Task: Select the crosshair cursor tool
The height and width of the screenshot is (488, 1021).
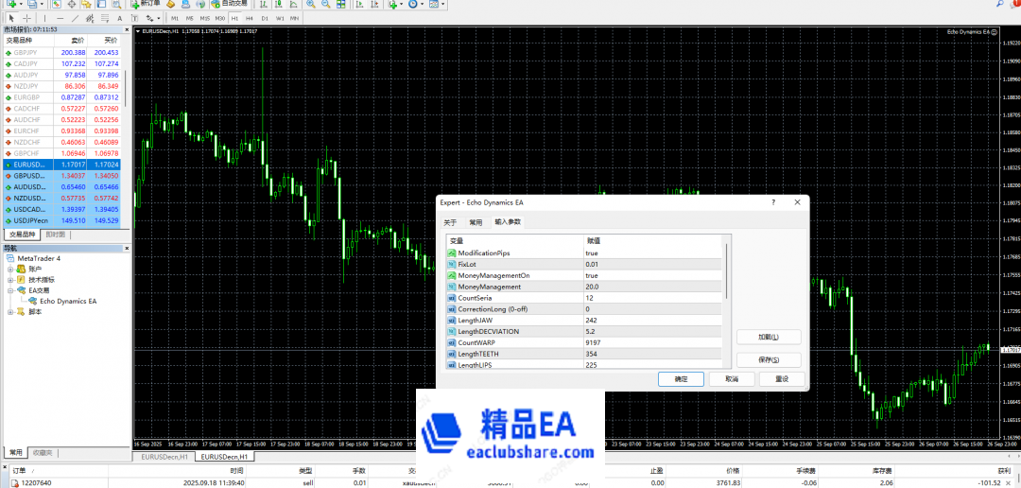Action: click(x=26, y=18)
